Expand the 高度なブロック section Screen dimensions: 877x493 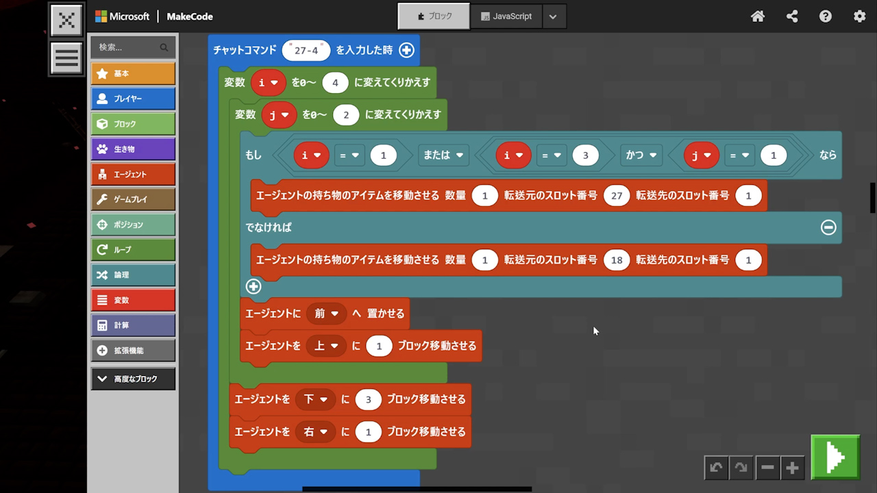pos(133,379)
